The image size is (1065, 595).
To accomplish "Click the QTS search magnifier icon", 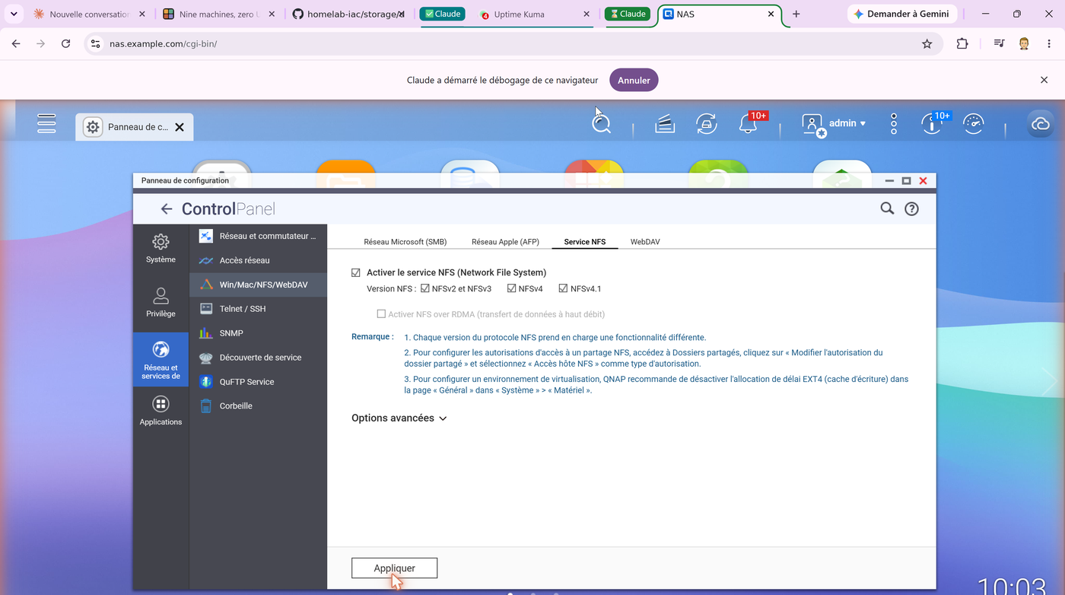I will tap(601, 123).
